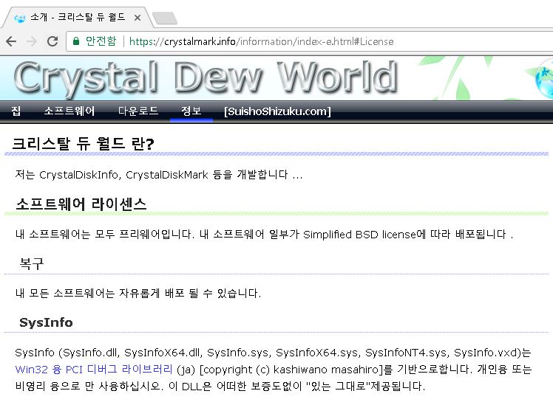Click the sentence 내 모든 소프트웨어는 자유롭게 배포

138,293
